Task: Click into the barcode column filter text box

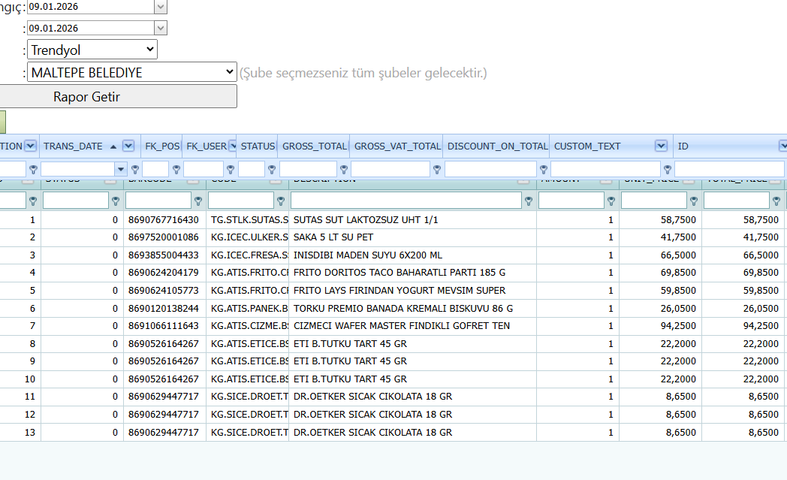Action: pos(158,201)
